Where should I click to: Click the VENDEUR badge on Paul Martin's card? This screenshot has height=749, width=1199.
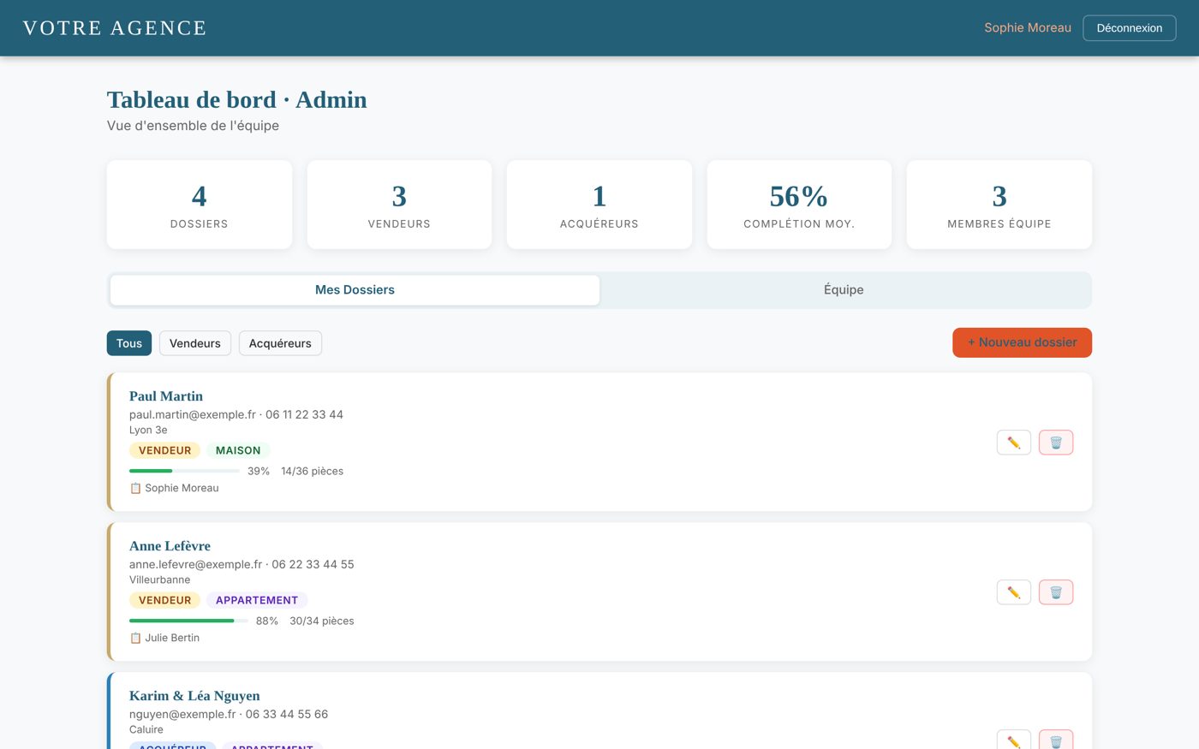click(165, 450)
